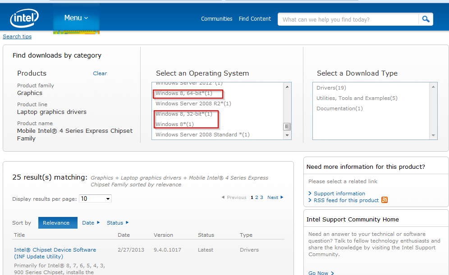Open the results per page dropdown

(x=95, y=198)
